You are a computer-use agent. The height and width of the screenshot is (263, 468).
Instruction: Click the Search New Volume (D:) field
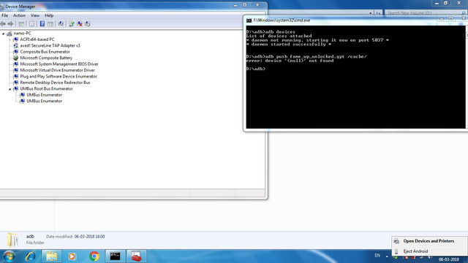(426, 13)
